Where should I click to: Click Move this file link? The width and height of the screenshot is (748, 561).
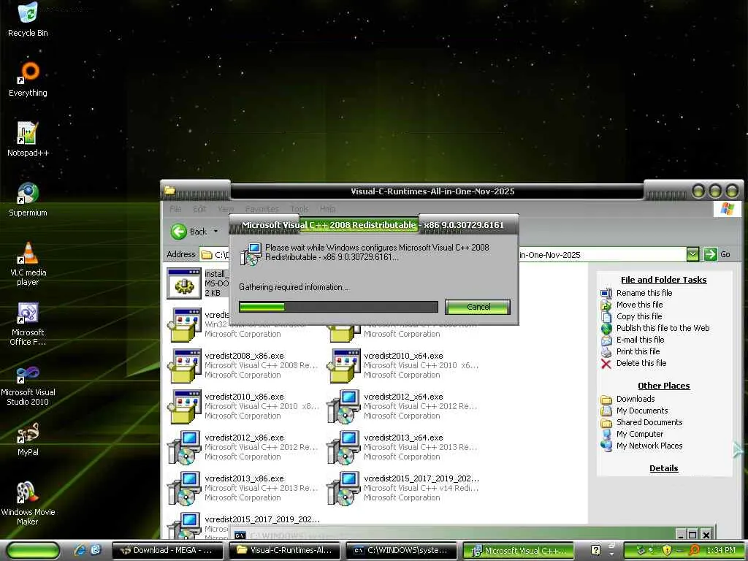[x=639, y=305]
